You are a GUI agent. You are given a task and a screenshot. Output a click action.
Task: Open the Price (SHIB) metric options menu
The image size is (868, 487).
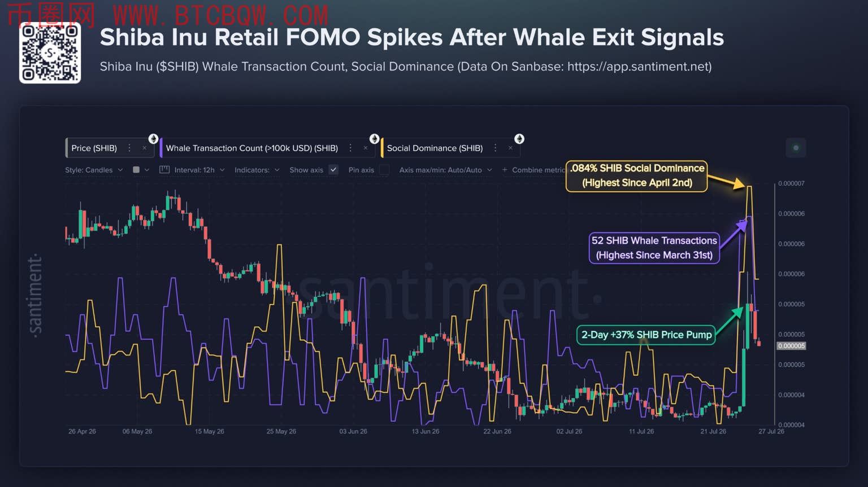point(129,148)
